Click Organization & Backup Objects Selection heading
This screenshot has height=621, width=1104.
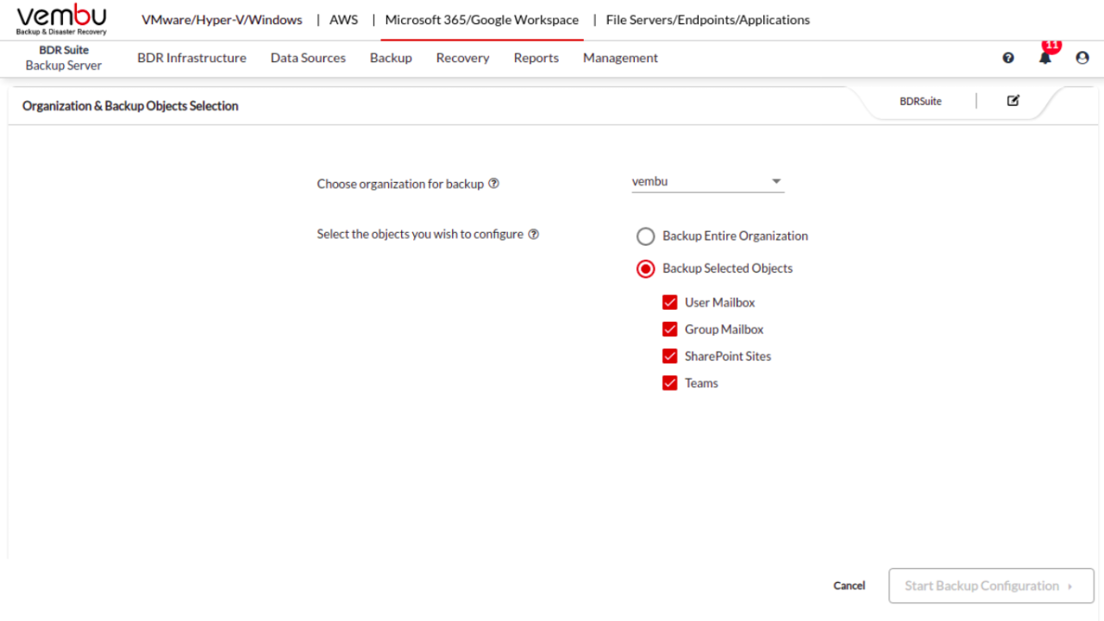(130, 106)
